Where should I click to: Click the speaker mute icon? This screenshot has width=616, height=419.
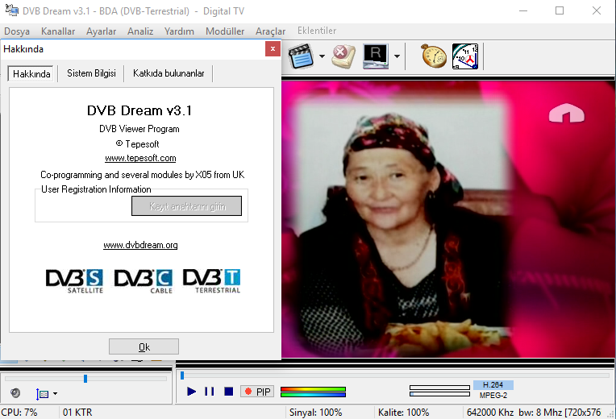coord(15,392)
